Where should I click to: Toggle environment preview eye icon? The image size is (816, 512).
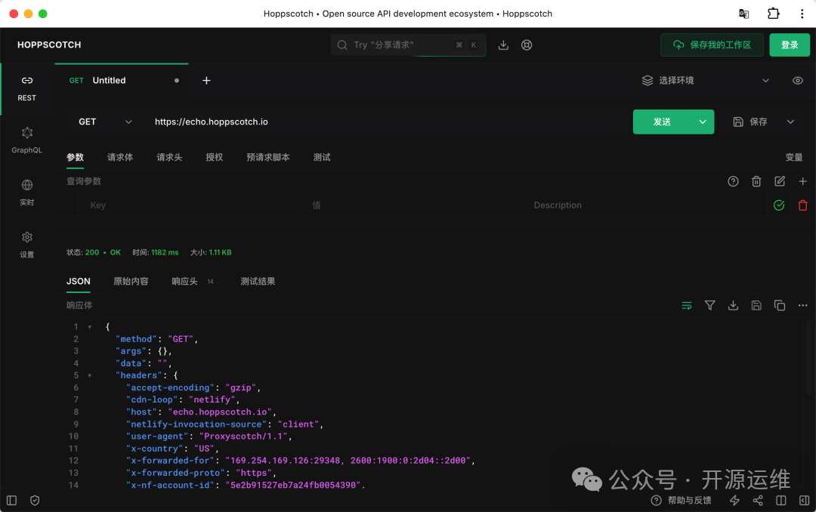coord(798,81)
